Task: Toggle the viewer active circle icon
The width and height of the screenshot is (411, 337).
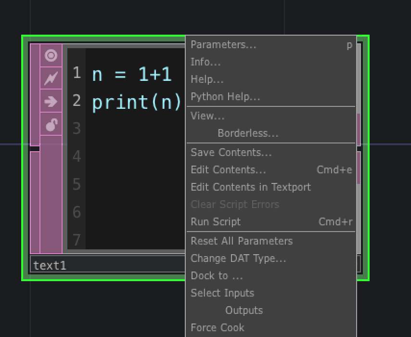Action: pos(51,55)
